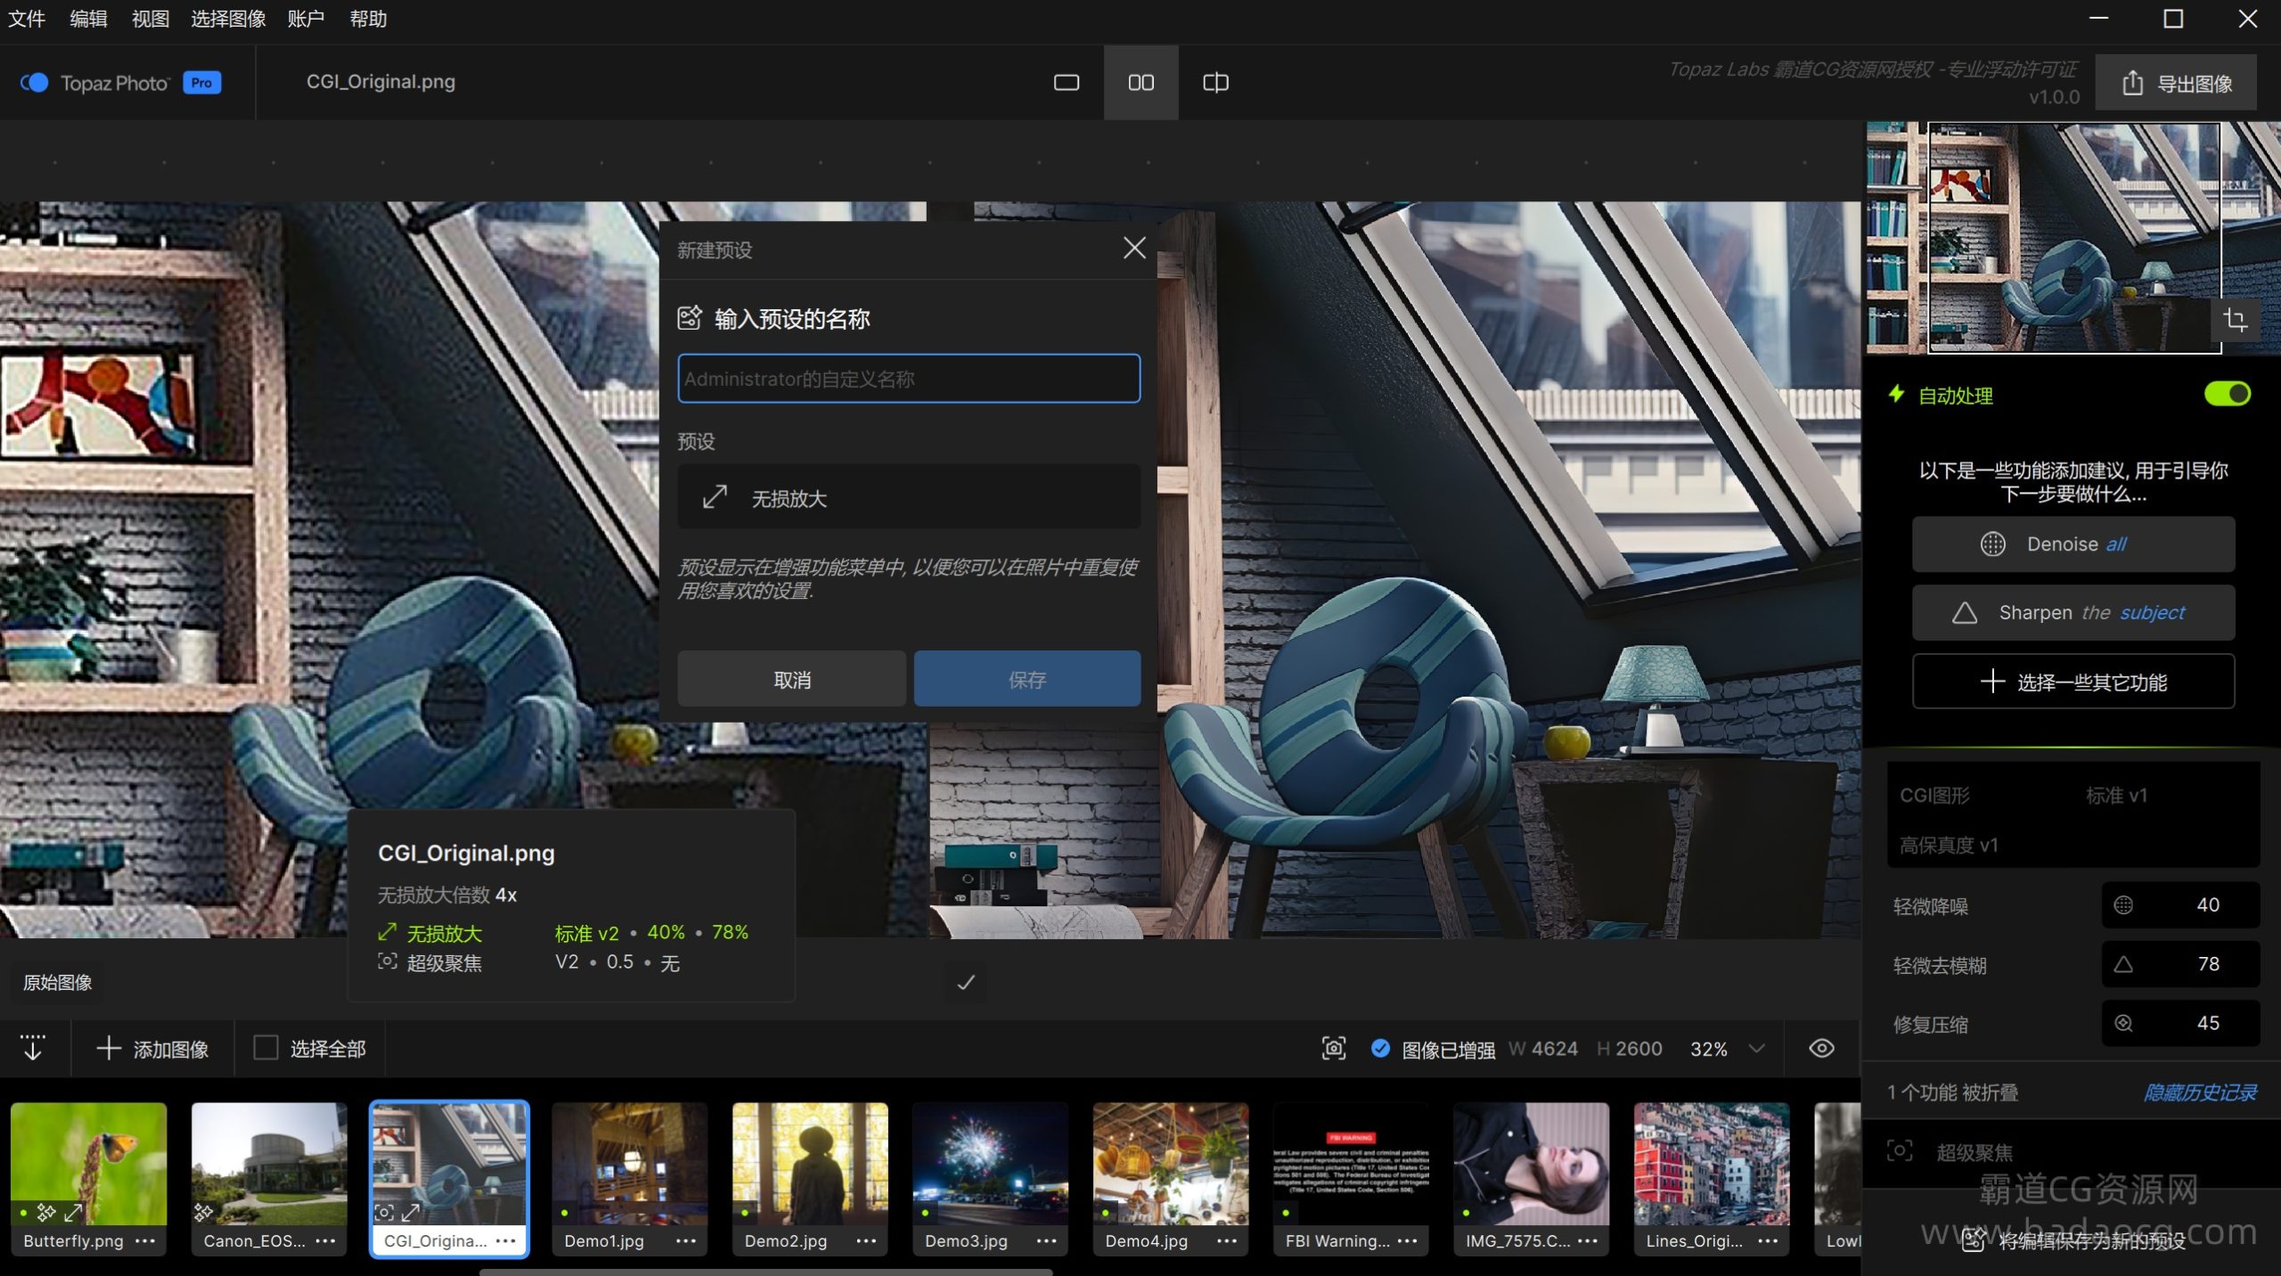Check the 选择全部 checkbox
This screenshot has height=1276, width=2281.
click(x=266, y=1048)
